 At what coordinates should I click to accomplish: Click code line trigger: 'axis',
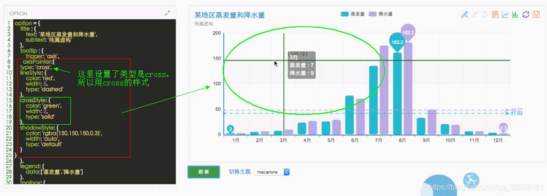pyautogui.click(x=42, y=56)
